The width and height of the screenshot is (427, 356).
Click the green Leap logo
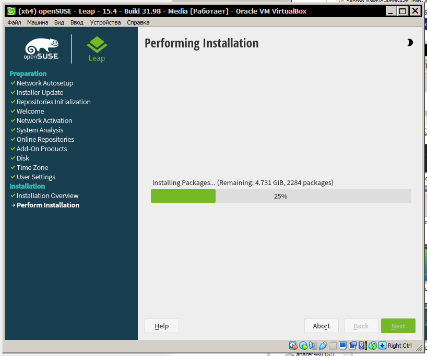(97, 49)
